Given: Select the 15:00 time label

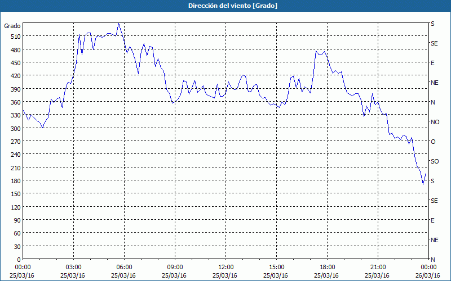Looking at the screenshot, I should pyautogui.click(x=276, y=267).
